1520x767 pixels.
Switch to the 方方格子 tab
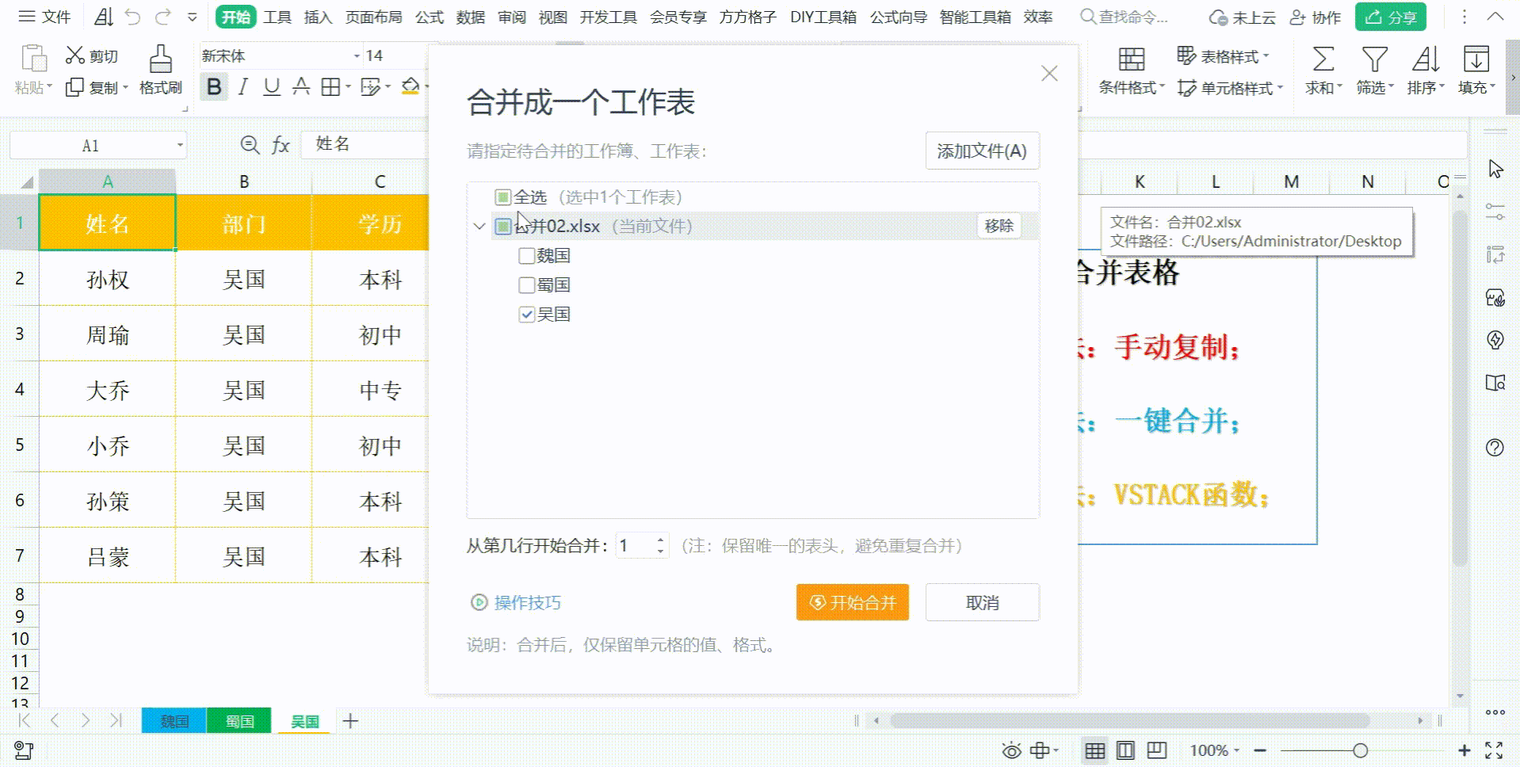(747, 17)
